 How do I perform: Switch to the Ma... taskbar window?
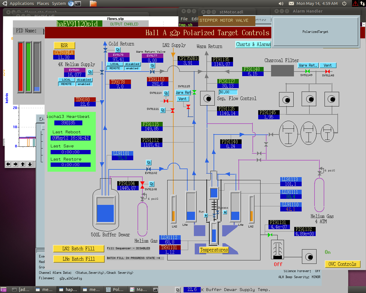pyautogui.click(x=139, y=290)
